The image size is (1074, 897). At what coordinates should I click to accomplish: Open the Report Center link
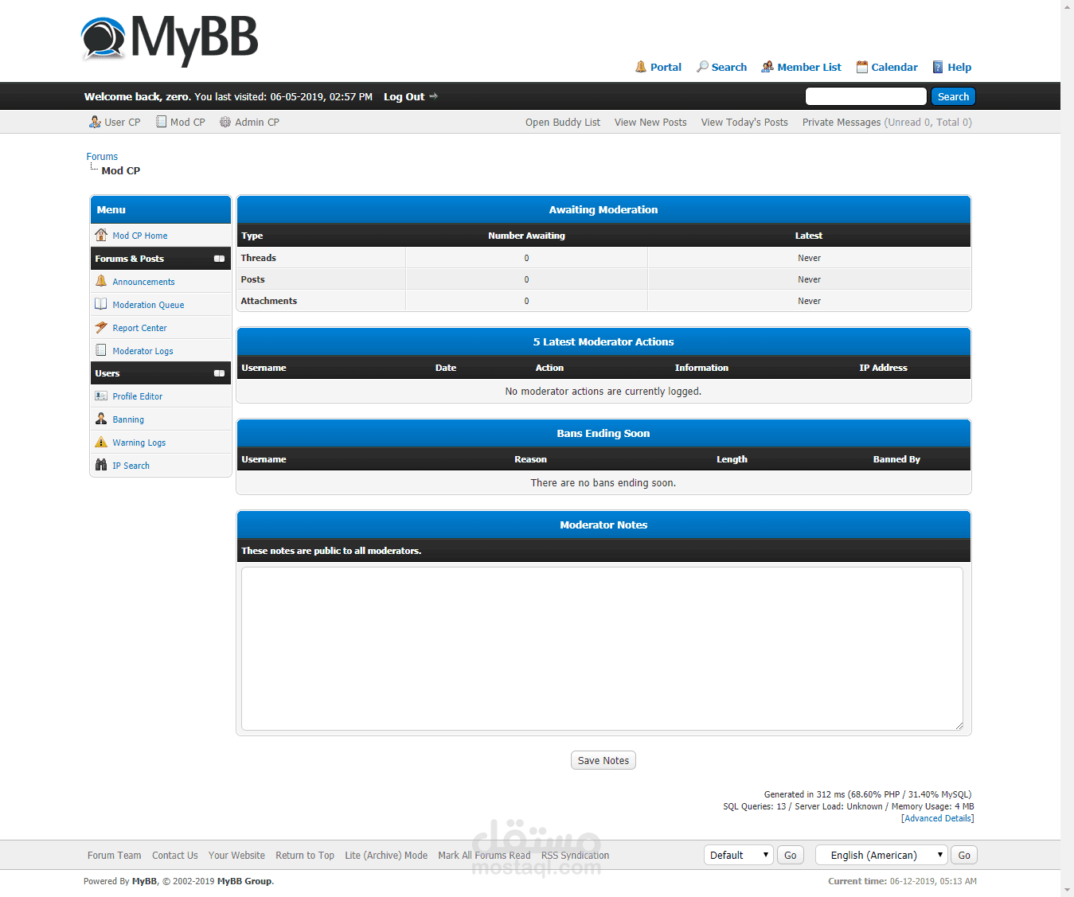pyautogui.click(x=139, y=328)
